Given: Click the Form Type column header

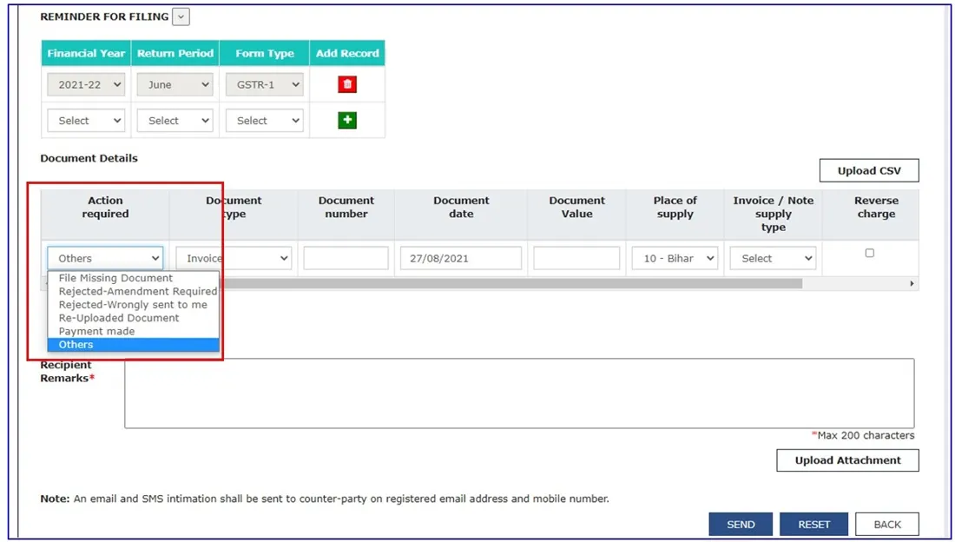Looking at the screenshot, I should [x=264, y=53].
